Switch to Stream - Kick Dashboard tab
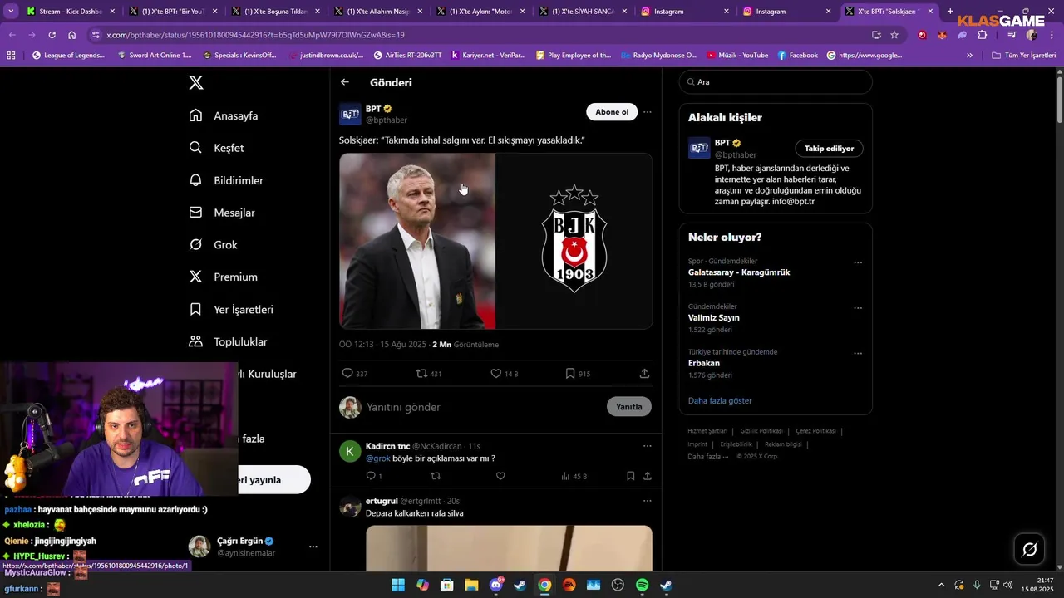Viewport: 1064px width, 598px height. click(x=71, y=12)
